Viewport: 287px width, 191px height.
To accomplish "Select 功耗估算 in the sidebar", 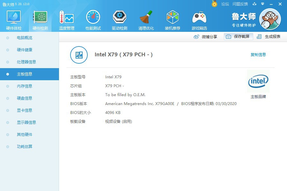I will click(x=29, y=146).
